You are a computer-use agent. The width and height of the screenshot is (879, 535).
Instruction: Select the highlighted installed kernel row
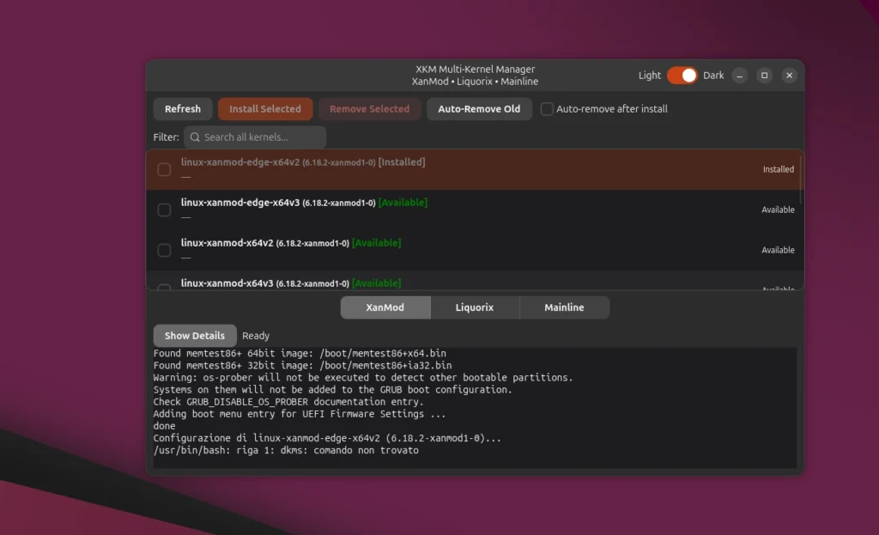pos(472,169)
